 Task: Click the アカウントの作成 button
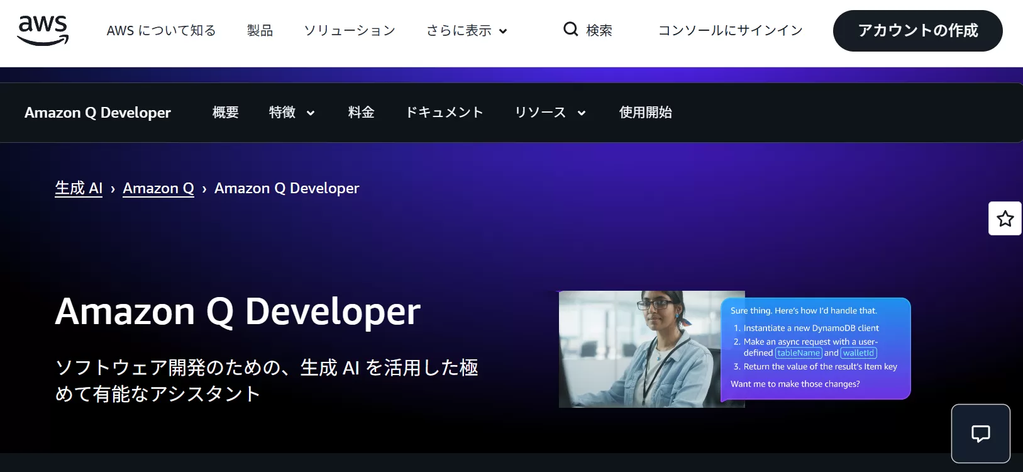[x=917, y=31]
